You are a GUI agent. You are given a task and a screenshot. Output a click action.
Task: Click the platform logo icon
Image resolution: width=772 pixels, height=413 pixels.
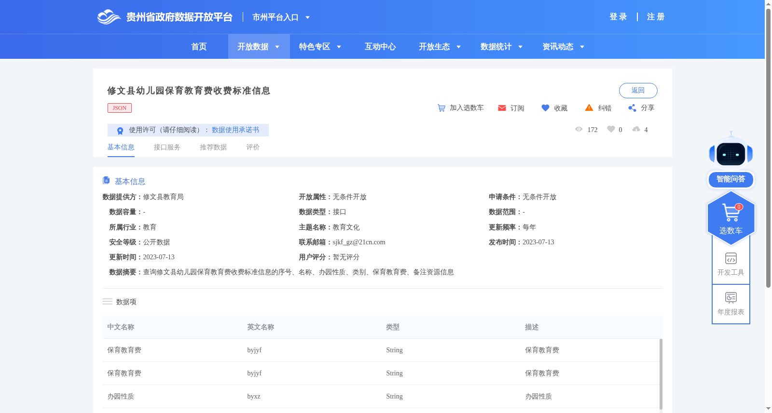[x=109, y=17]
